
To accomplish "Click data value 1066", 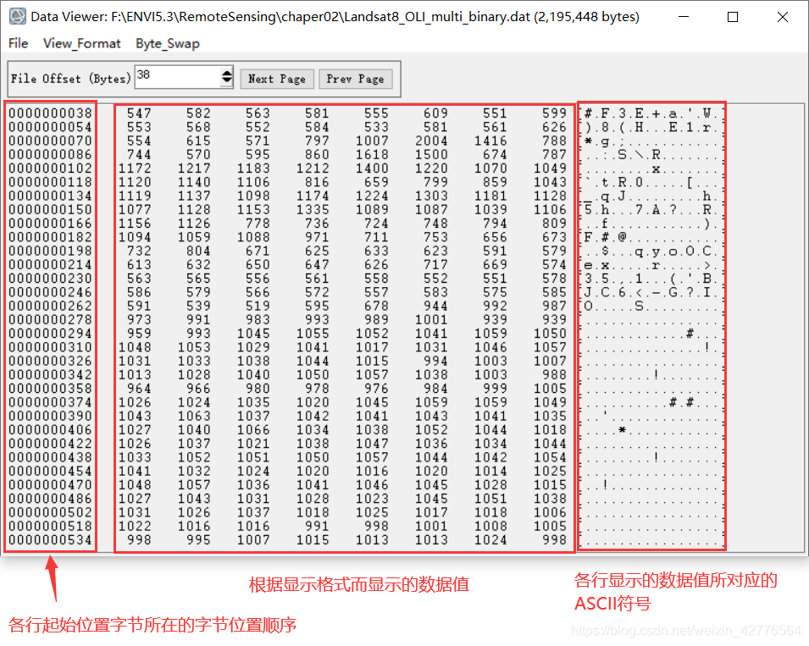I will [253, 429].
